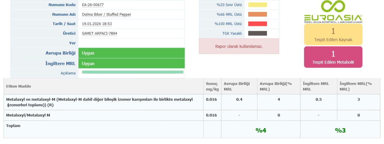Click the orange %66 MRL Üstü swatch
Viewport: 384px width, 144px height.
tap(258, 14)
